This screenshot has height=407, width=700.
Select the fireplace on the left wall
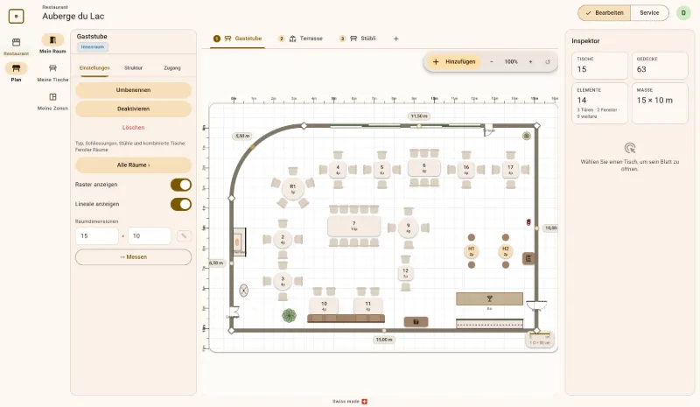click(x=239, y=242)
